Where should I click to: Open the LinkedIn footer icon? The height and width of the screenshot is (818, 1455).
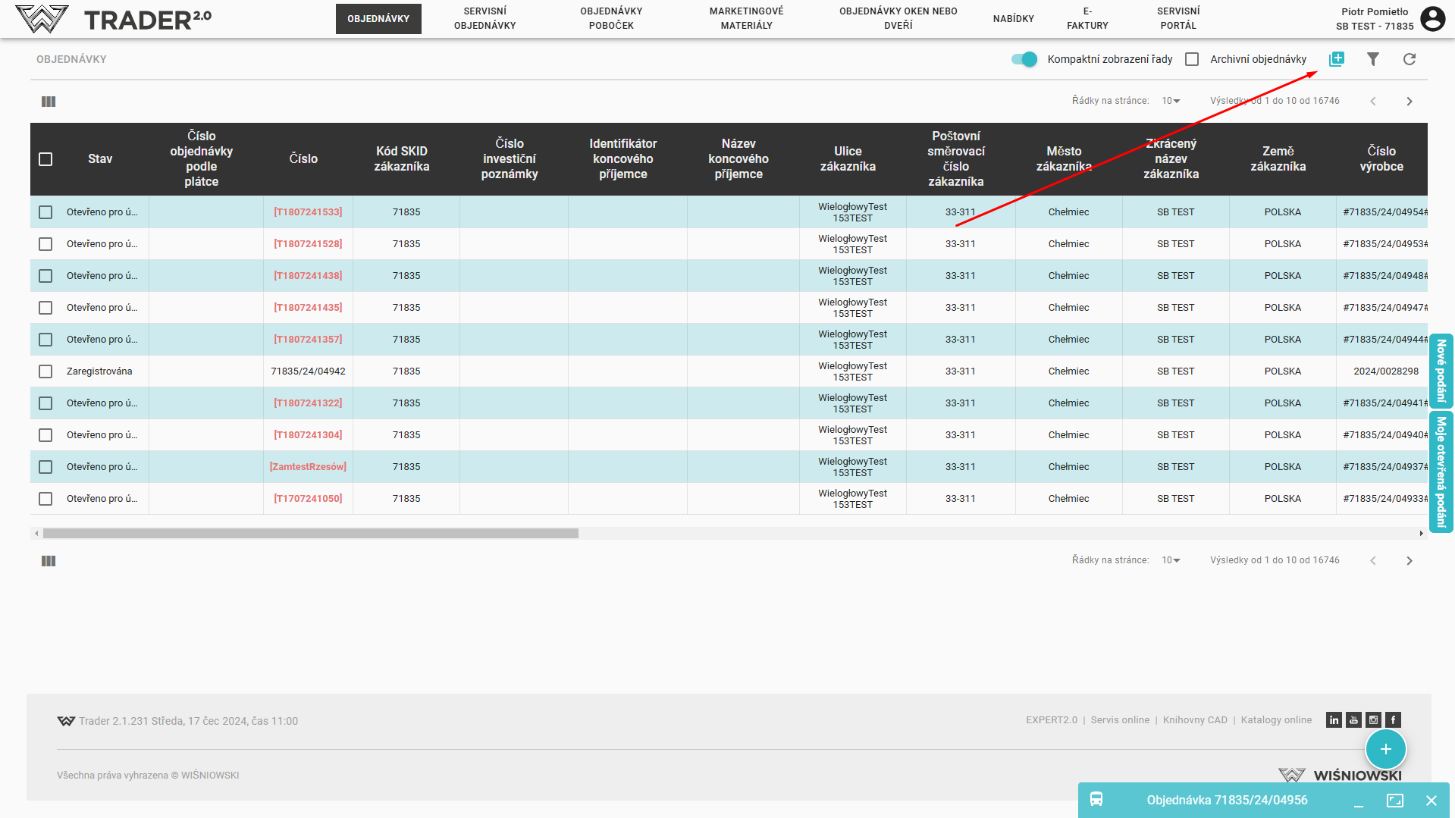coord(1334,720)
